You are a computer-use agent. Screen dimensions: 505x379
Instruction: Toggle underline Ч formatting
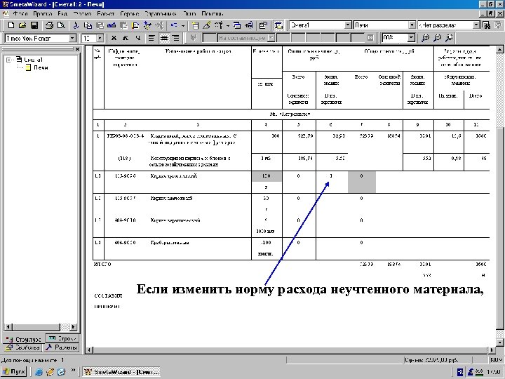coord(138,38)
